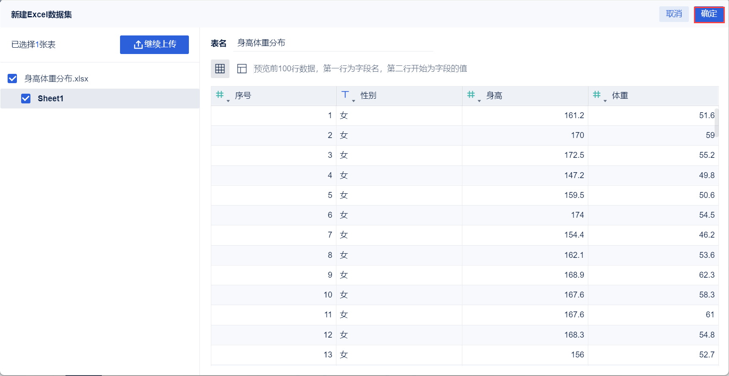Open the type dropdown arrow for 体重

tap(605, 101)
